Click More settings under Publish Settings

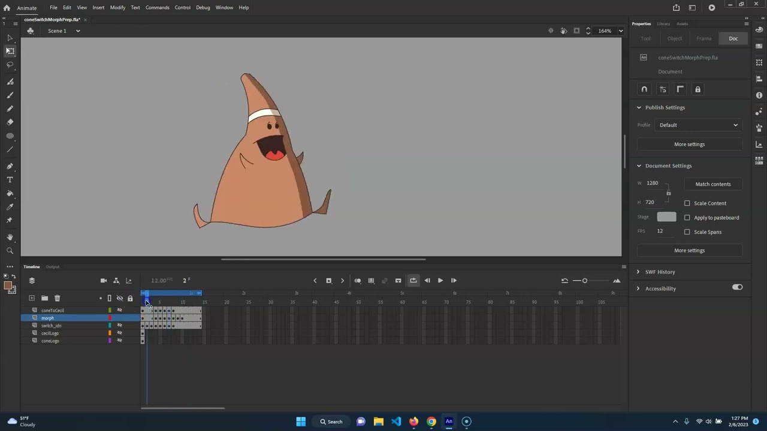[689, 144]
